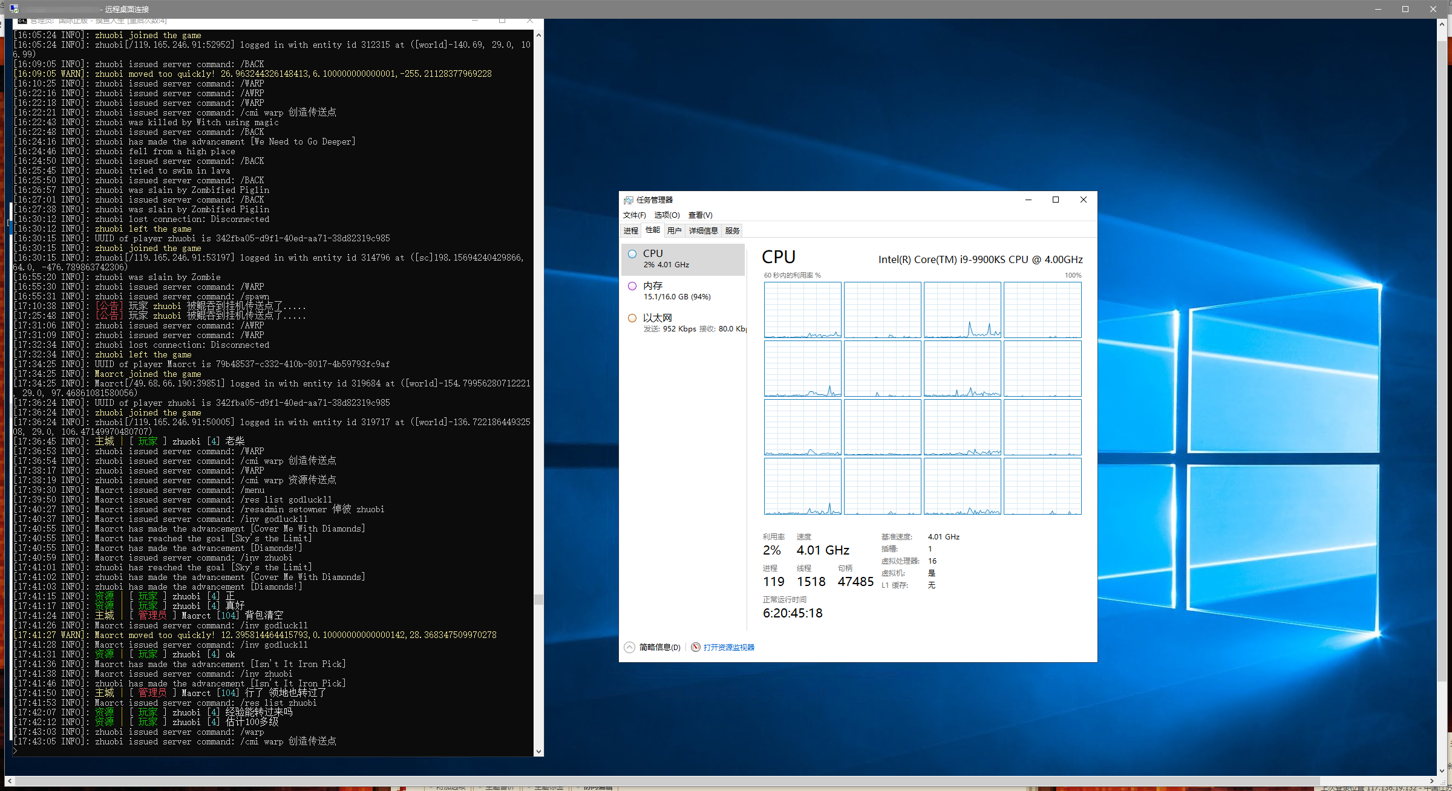Screen dimensions: 1452x791
Task: Click the Remote Desktop connection title icon
Action: 14,8
